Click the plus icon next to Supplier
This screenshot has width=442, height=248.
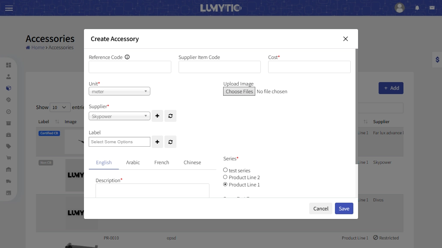point(157,116)
